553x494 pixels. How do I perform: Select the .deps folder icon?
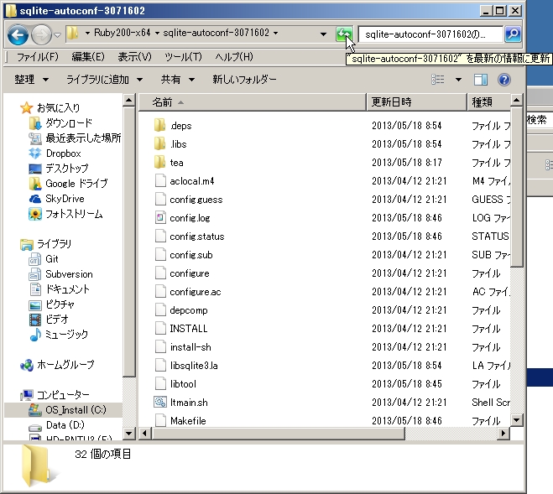159,125
